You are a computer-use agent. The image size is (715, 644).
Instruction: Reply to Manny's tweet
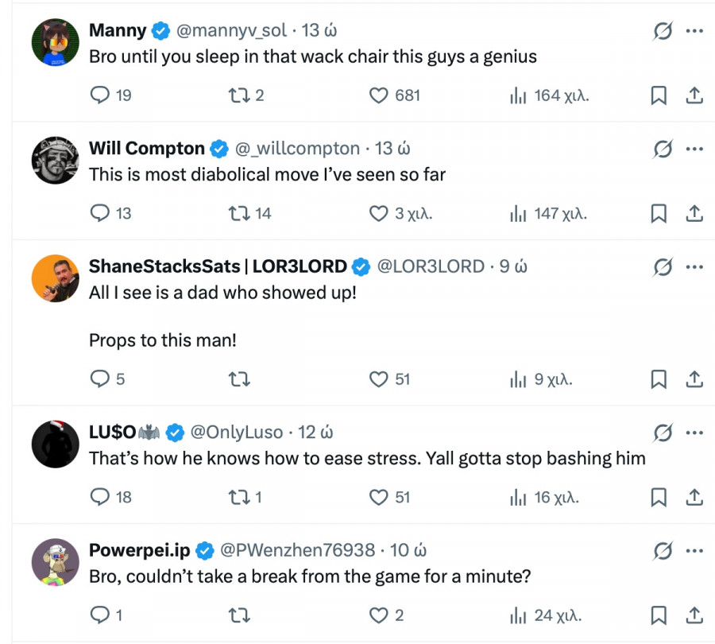point(100,95)
